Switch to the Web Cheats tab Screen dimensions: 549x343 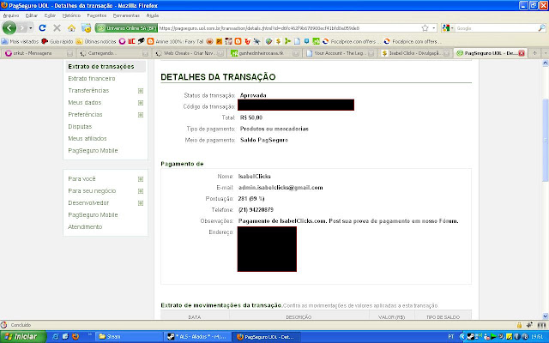[x=189, y=53]
